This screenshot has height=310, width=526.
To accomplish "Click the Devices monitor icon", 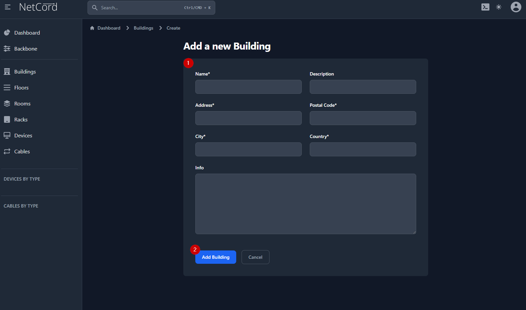I will 7,135.
